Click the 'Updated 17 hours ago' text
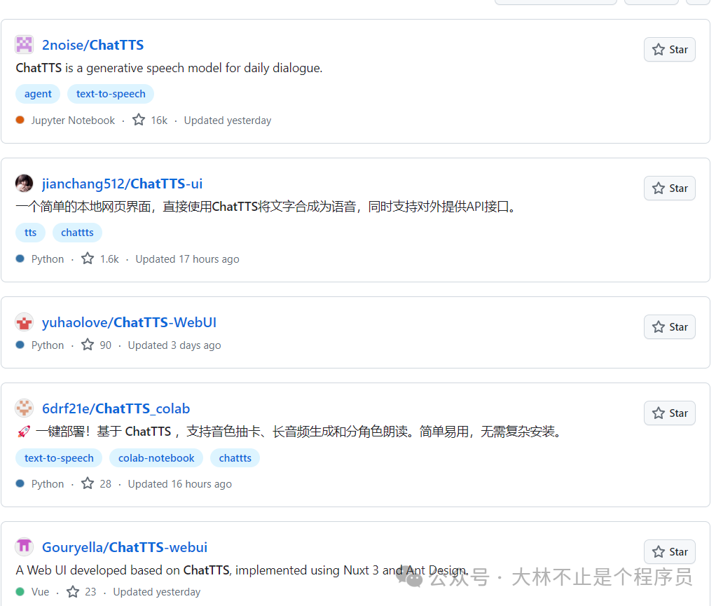 pos(187,259)
